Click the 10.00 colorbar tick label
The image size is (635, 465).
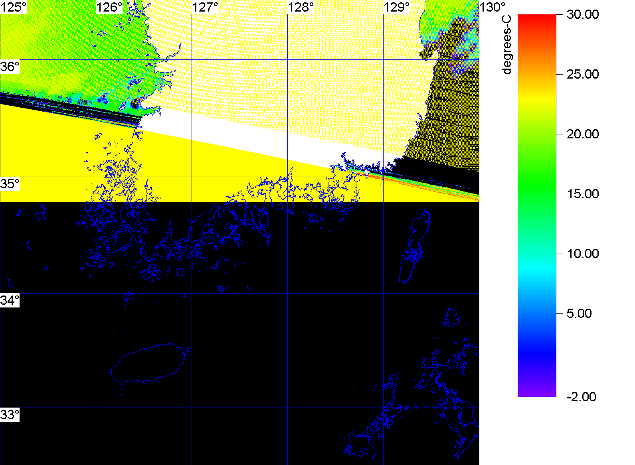coord(583,254)
